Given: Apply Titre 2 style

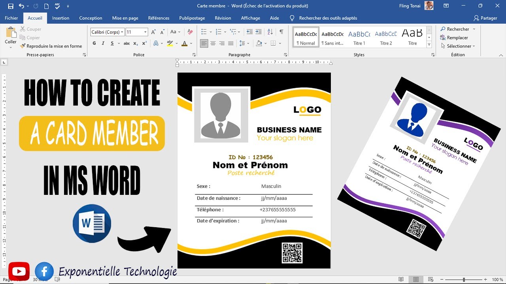Looking at the screenshot, I should coord(386,37).
